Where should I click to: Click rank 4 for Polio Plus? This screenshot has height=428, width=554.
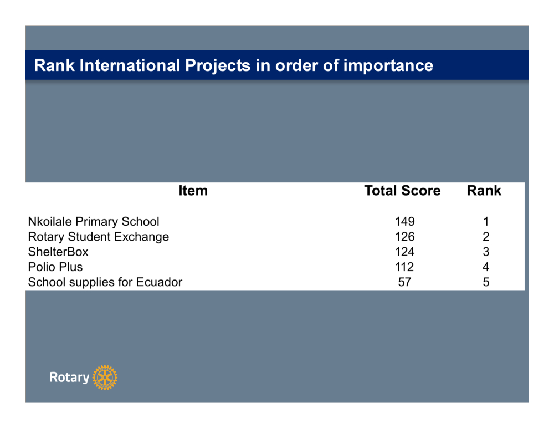(x=486, y=267)
